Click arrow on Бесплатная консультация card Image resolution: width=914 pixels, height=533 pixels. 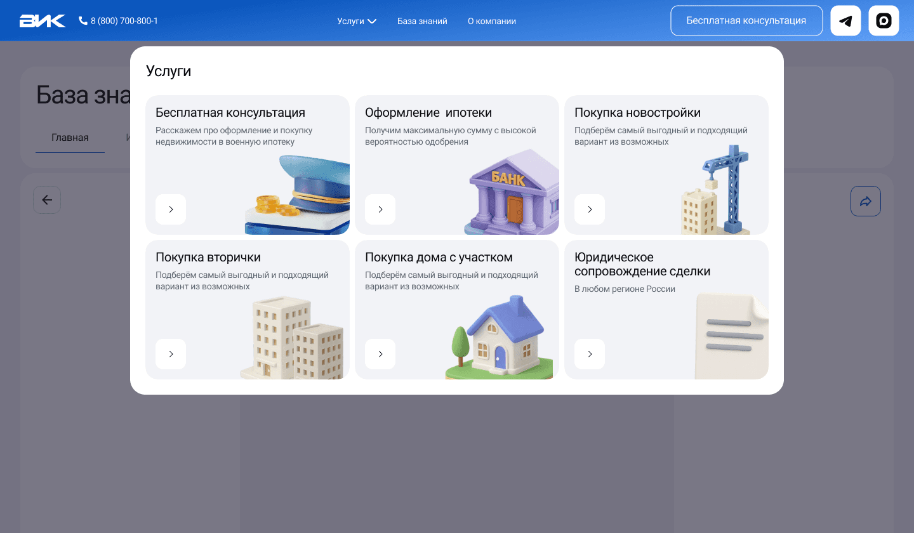point(171,209)
